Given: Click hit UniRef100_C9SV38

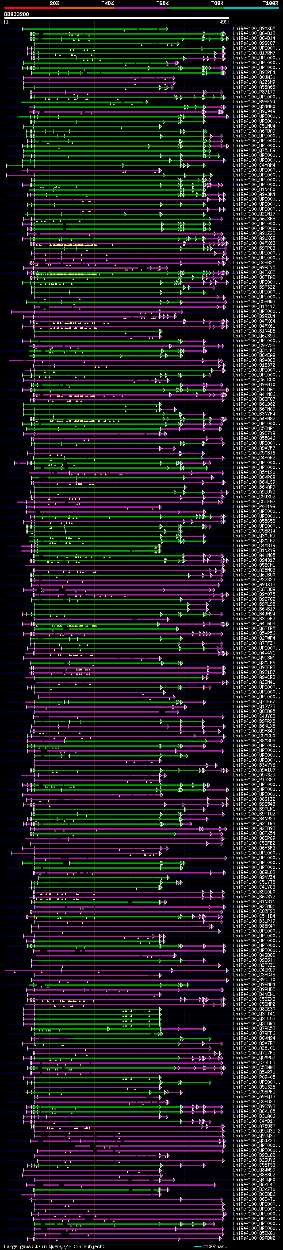Looking at the screenshot, I should [254, 345].
